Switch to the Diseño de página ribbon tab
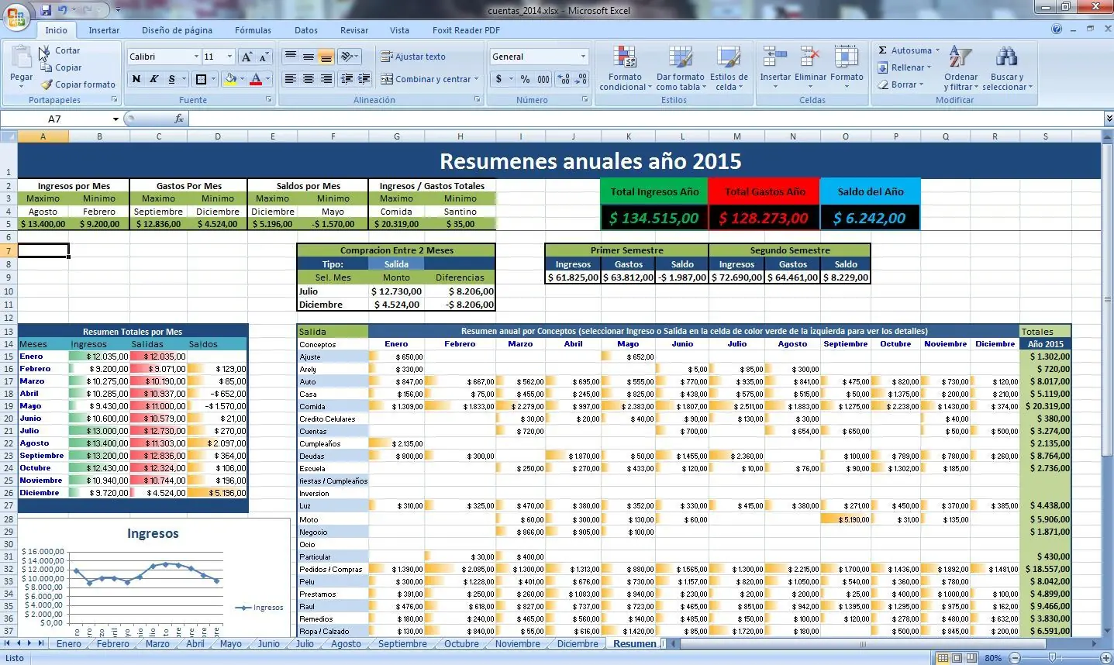The width and height of the screenshot is (1114, 665). click(x=177, y=30)
